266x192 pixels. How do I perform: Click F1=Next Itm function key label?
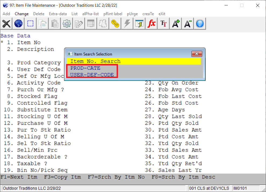coord(20,177)
